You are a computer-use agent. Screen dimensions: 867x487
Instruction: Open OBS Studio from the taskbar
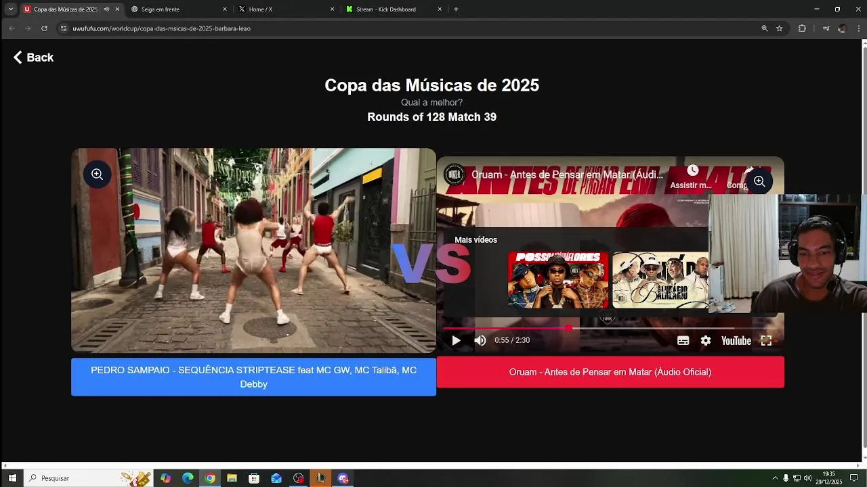pos(299,478)
